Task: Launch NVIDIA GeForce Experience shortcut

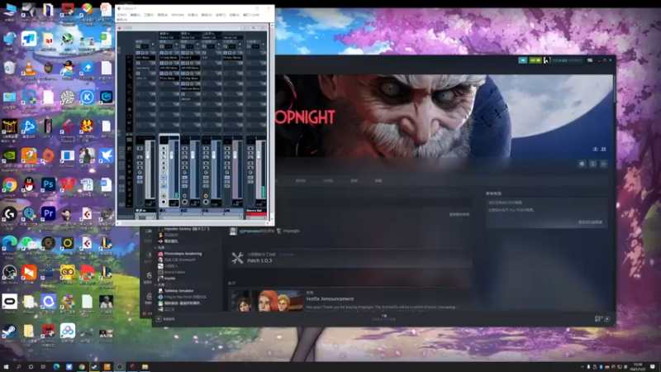Action: [x=9, y=155]
